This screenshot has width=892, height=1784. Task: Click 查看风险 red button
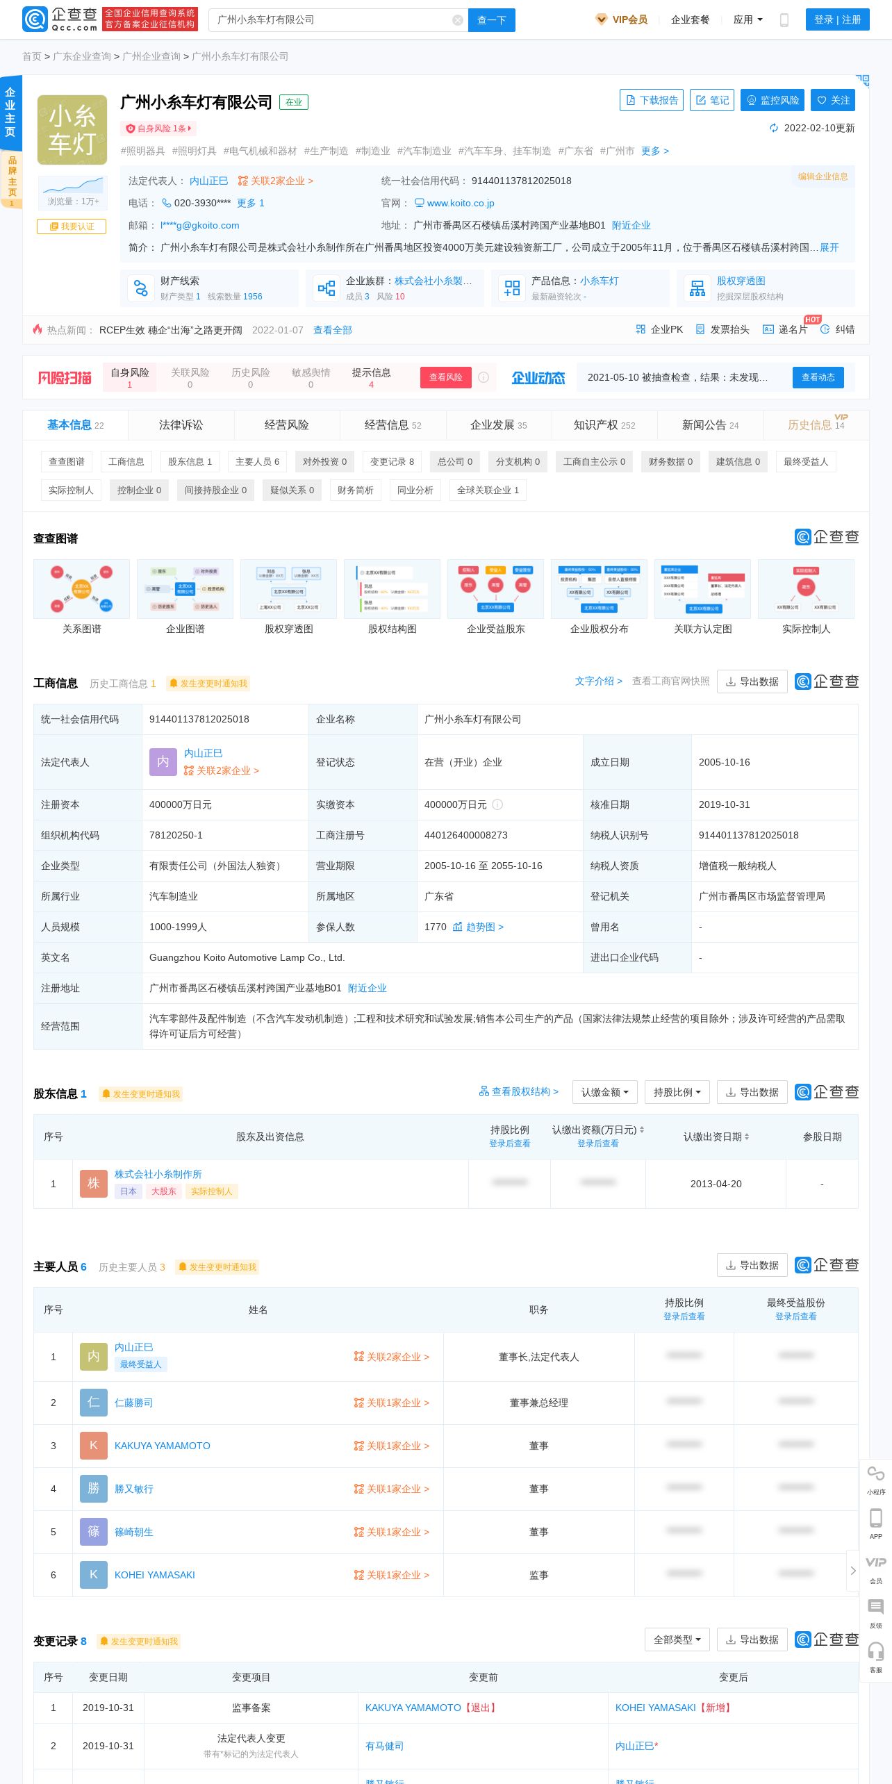tap(446, 377)
